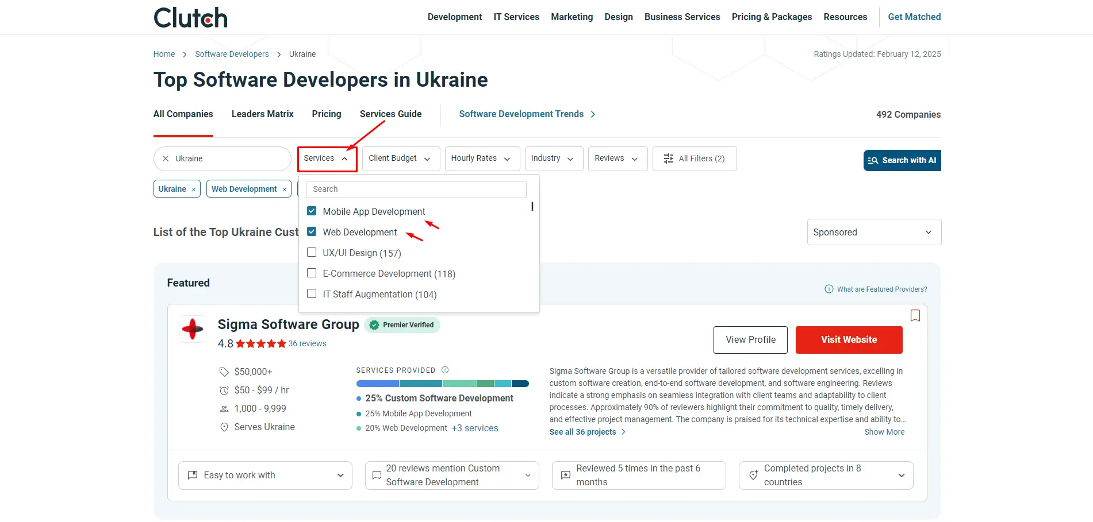Viewport: 1093px width, 522px height.
Task: Click the services provided color bar
Action: 443,384
